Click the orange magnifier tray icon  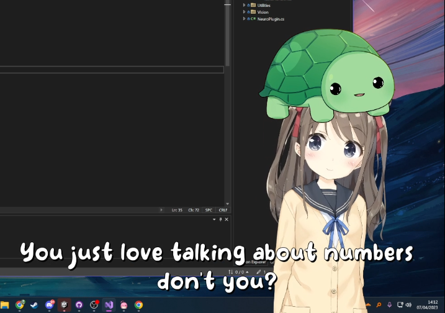[379, 305]
